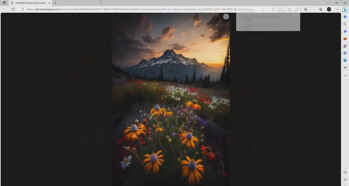
Task: Open Collections icon
Action: 305,9
